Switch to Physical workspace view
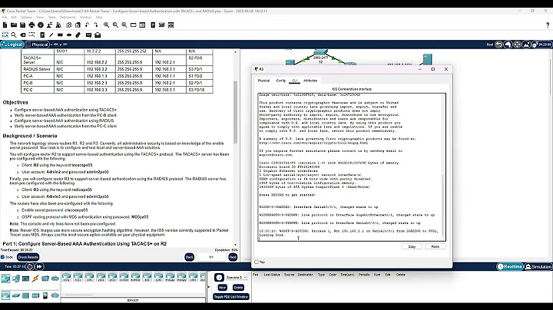This screenshot has width=553, height=310. point(37,45)
